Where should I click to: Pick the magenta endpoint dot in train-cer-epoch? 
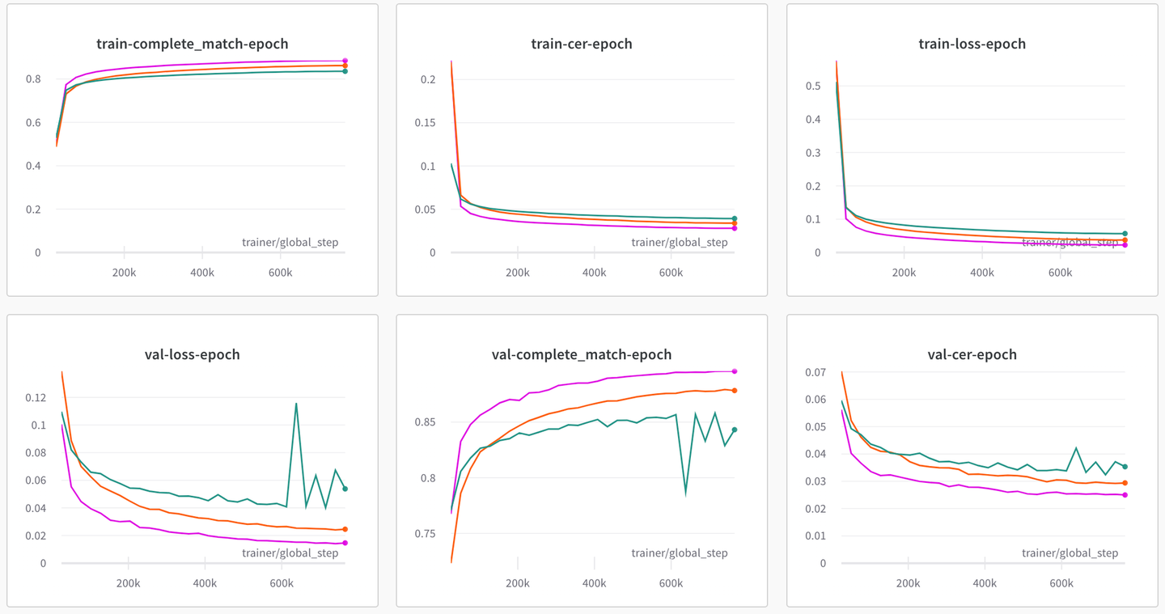pyautogui.click(x=735, y=228)
